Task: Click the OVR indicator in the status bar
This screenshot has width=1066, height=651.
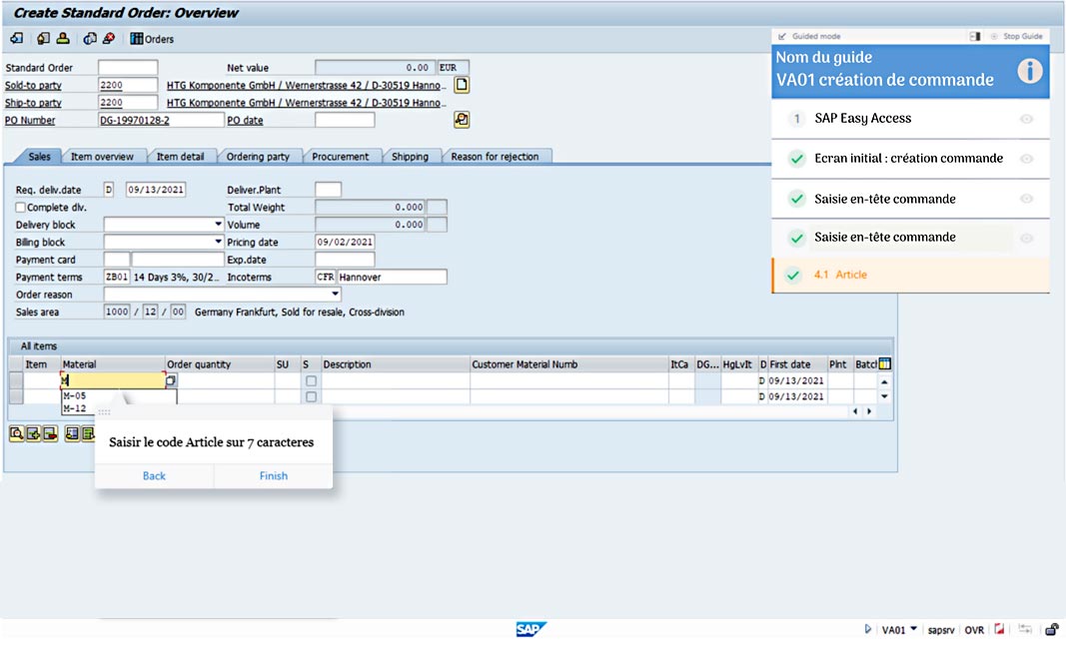Action: 974,630
